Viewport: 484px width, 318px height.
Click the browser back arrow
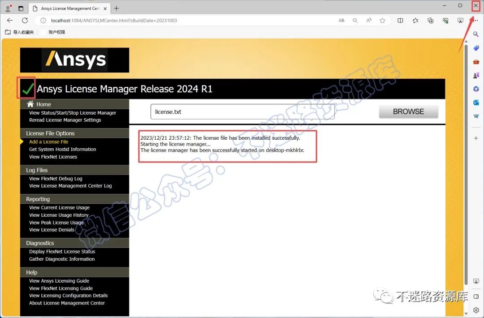coord(10,20)
